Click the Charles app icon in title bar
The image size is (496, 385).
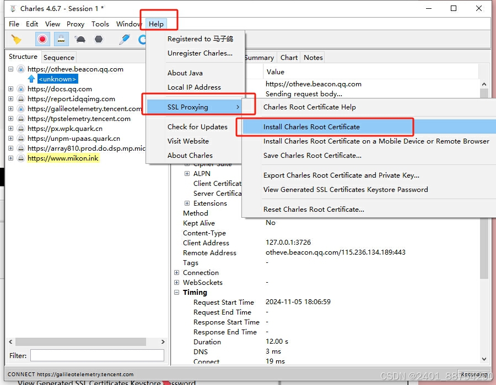(13, 8)
